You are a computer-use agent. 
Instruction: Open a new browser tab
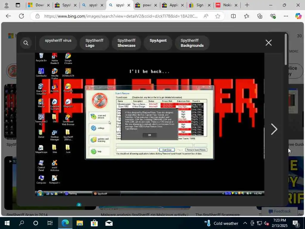click(247, 5)
